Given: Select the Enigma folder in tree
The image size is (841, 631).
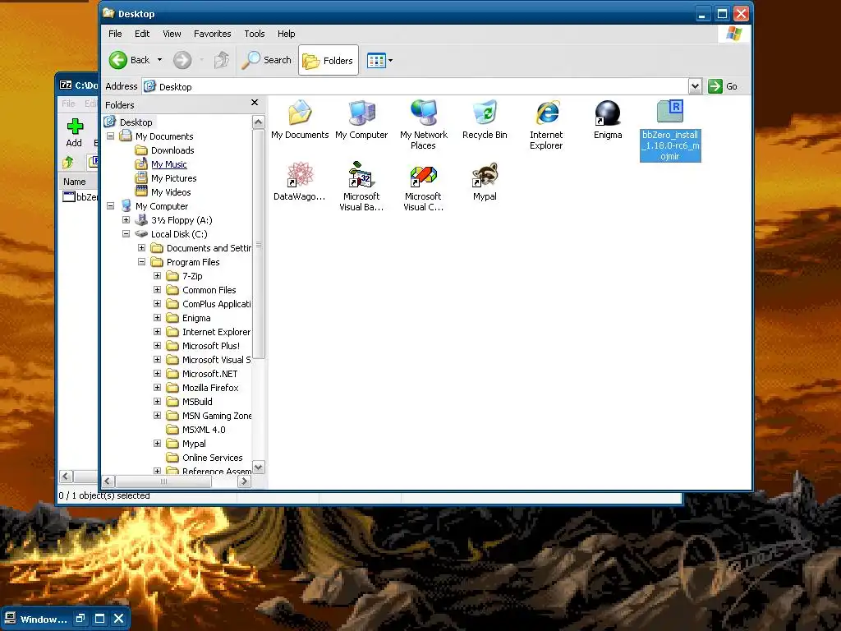Looking at the screenshot, I should (195, 318).
